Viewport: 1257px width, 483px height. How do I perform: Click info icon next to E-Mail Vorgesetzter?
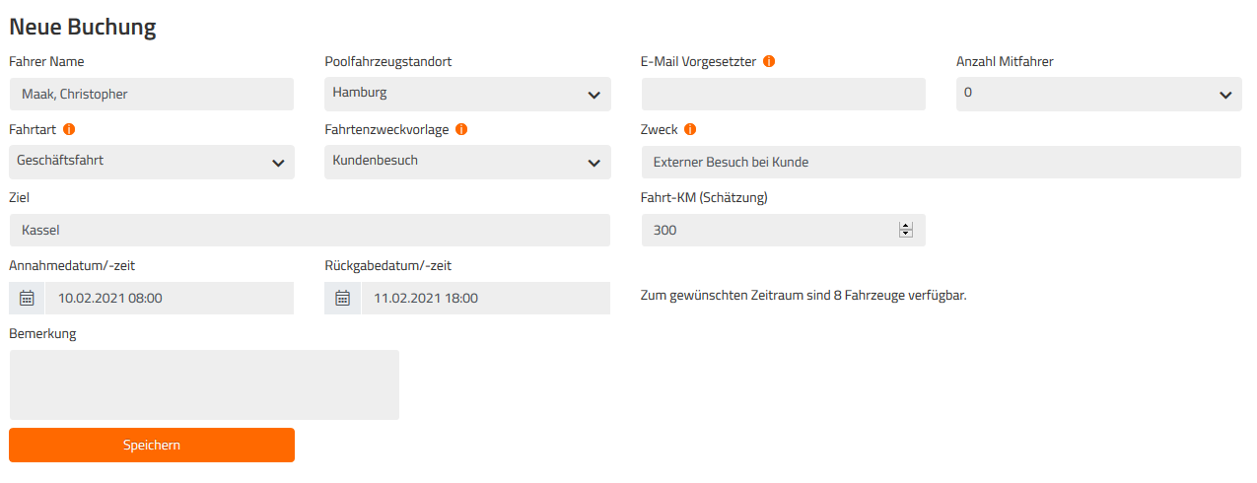pyautogui.click(x=769, y=61)
